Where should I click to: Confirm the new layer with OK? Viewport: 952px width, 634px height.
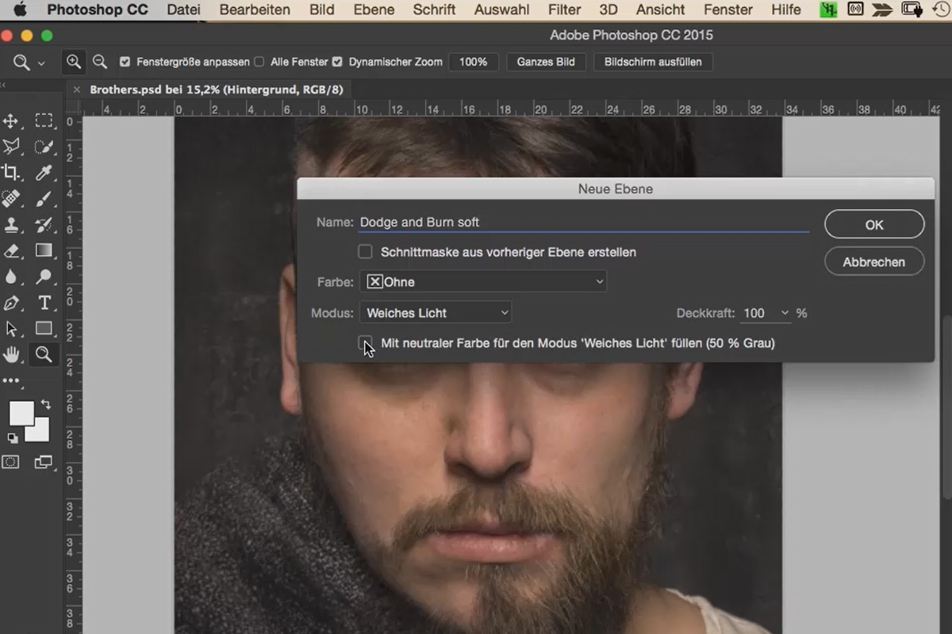coord(873,224)
